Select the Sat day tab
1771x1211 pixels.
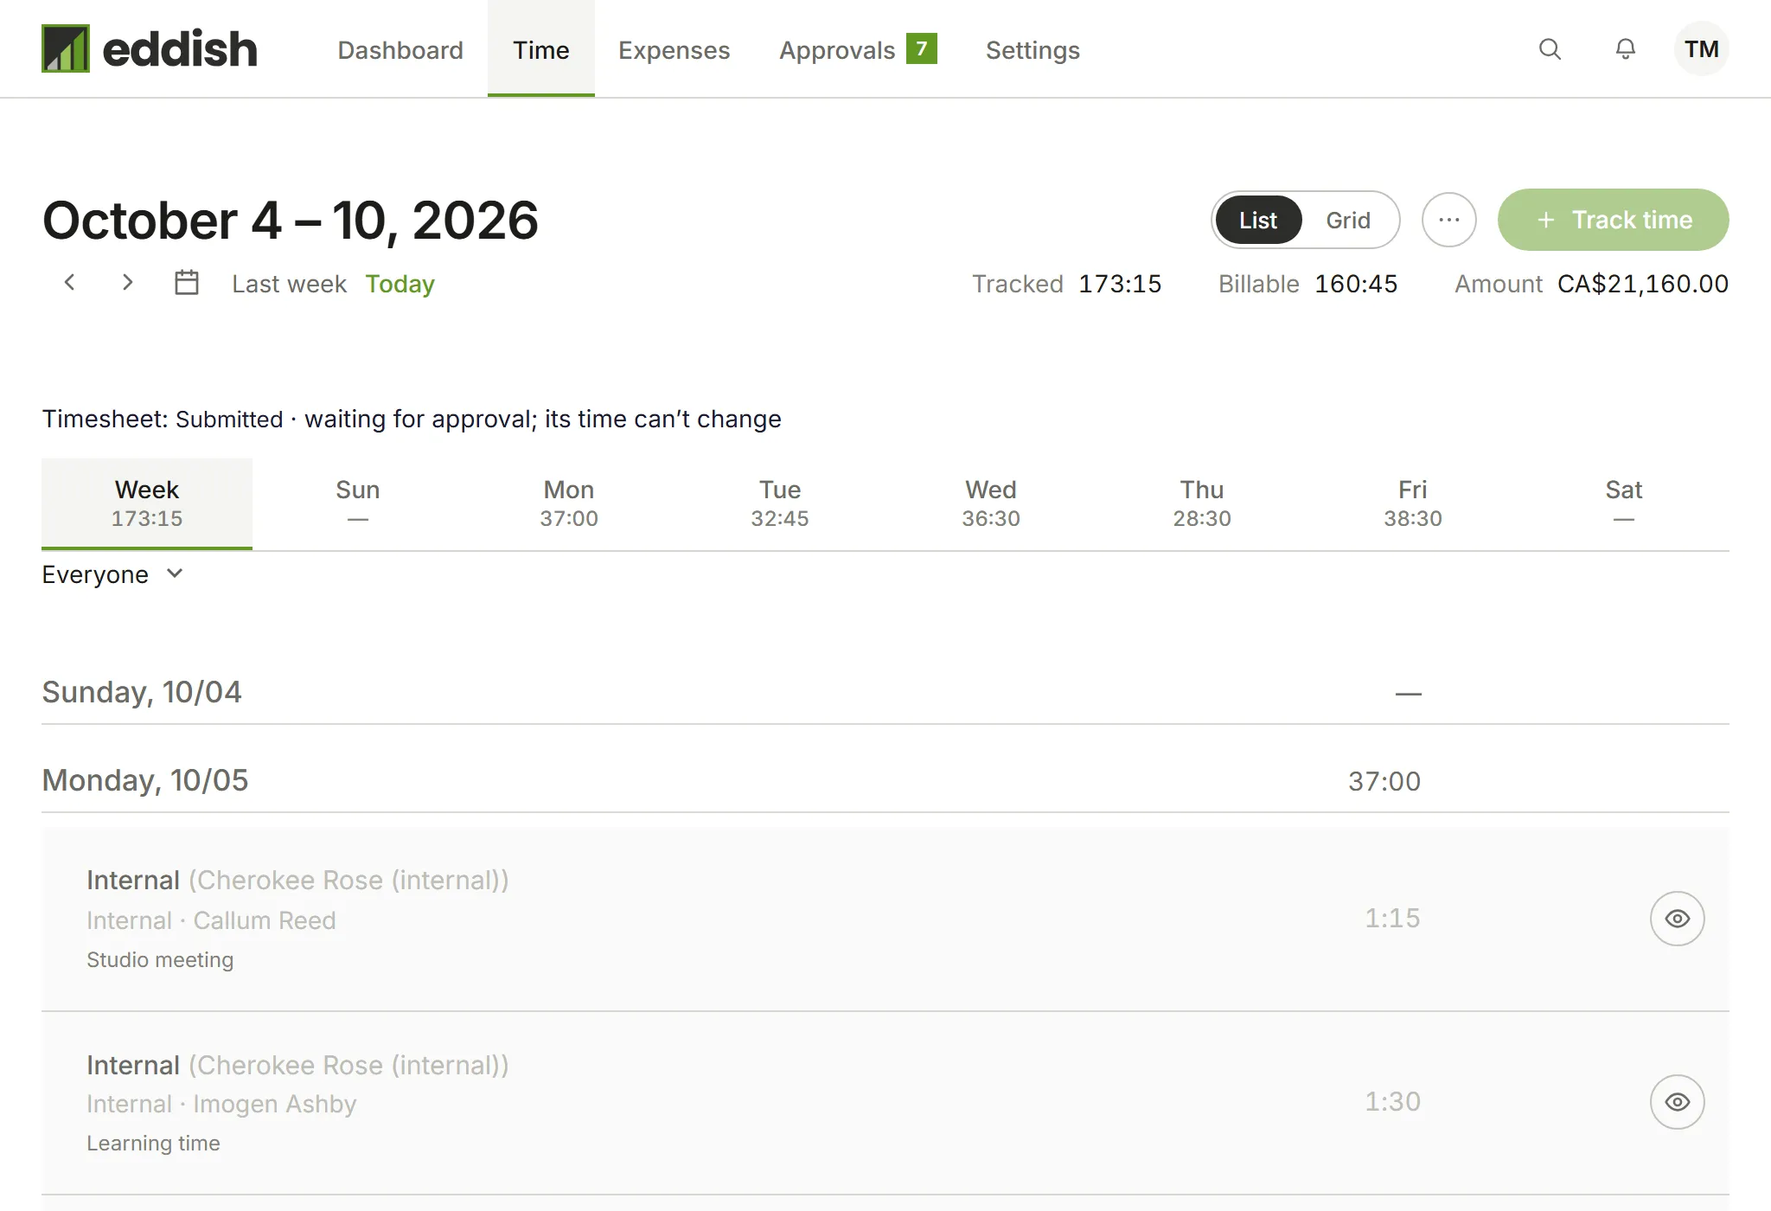tap(1624, 503)
